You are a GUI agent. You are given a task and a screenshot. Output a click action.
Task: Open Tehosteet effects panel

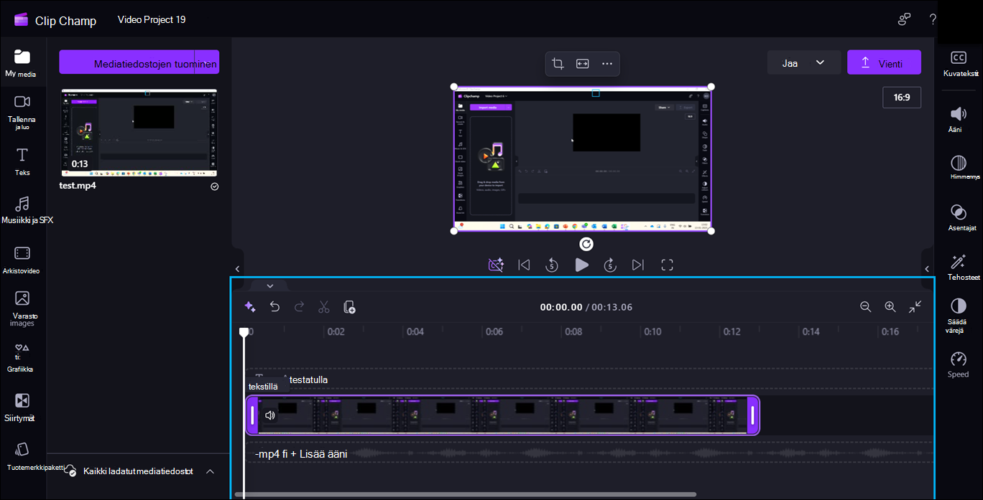(961, 266)
